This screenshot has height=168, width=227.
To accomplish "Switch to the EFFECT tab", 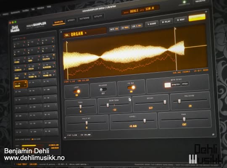I will click(x=71, y=20).
